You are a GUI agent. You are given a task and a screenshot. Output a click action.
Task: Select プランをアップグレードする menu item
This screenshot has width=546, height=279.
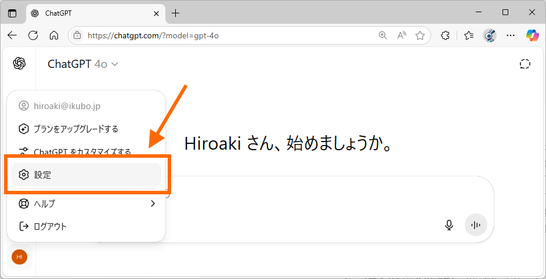click(86, 129)
